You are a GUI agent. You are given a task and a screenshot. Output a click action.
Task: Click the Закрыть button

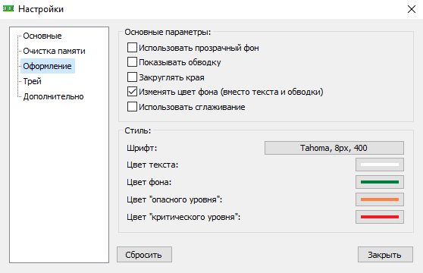(x=385, y=254)
